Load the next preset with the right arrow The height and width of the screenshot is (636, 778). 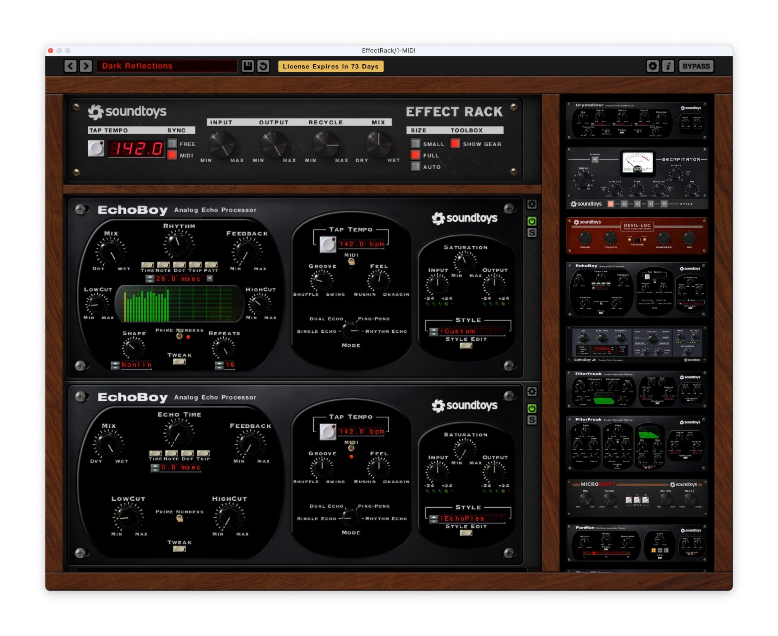click(86, 66)
